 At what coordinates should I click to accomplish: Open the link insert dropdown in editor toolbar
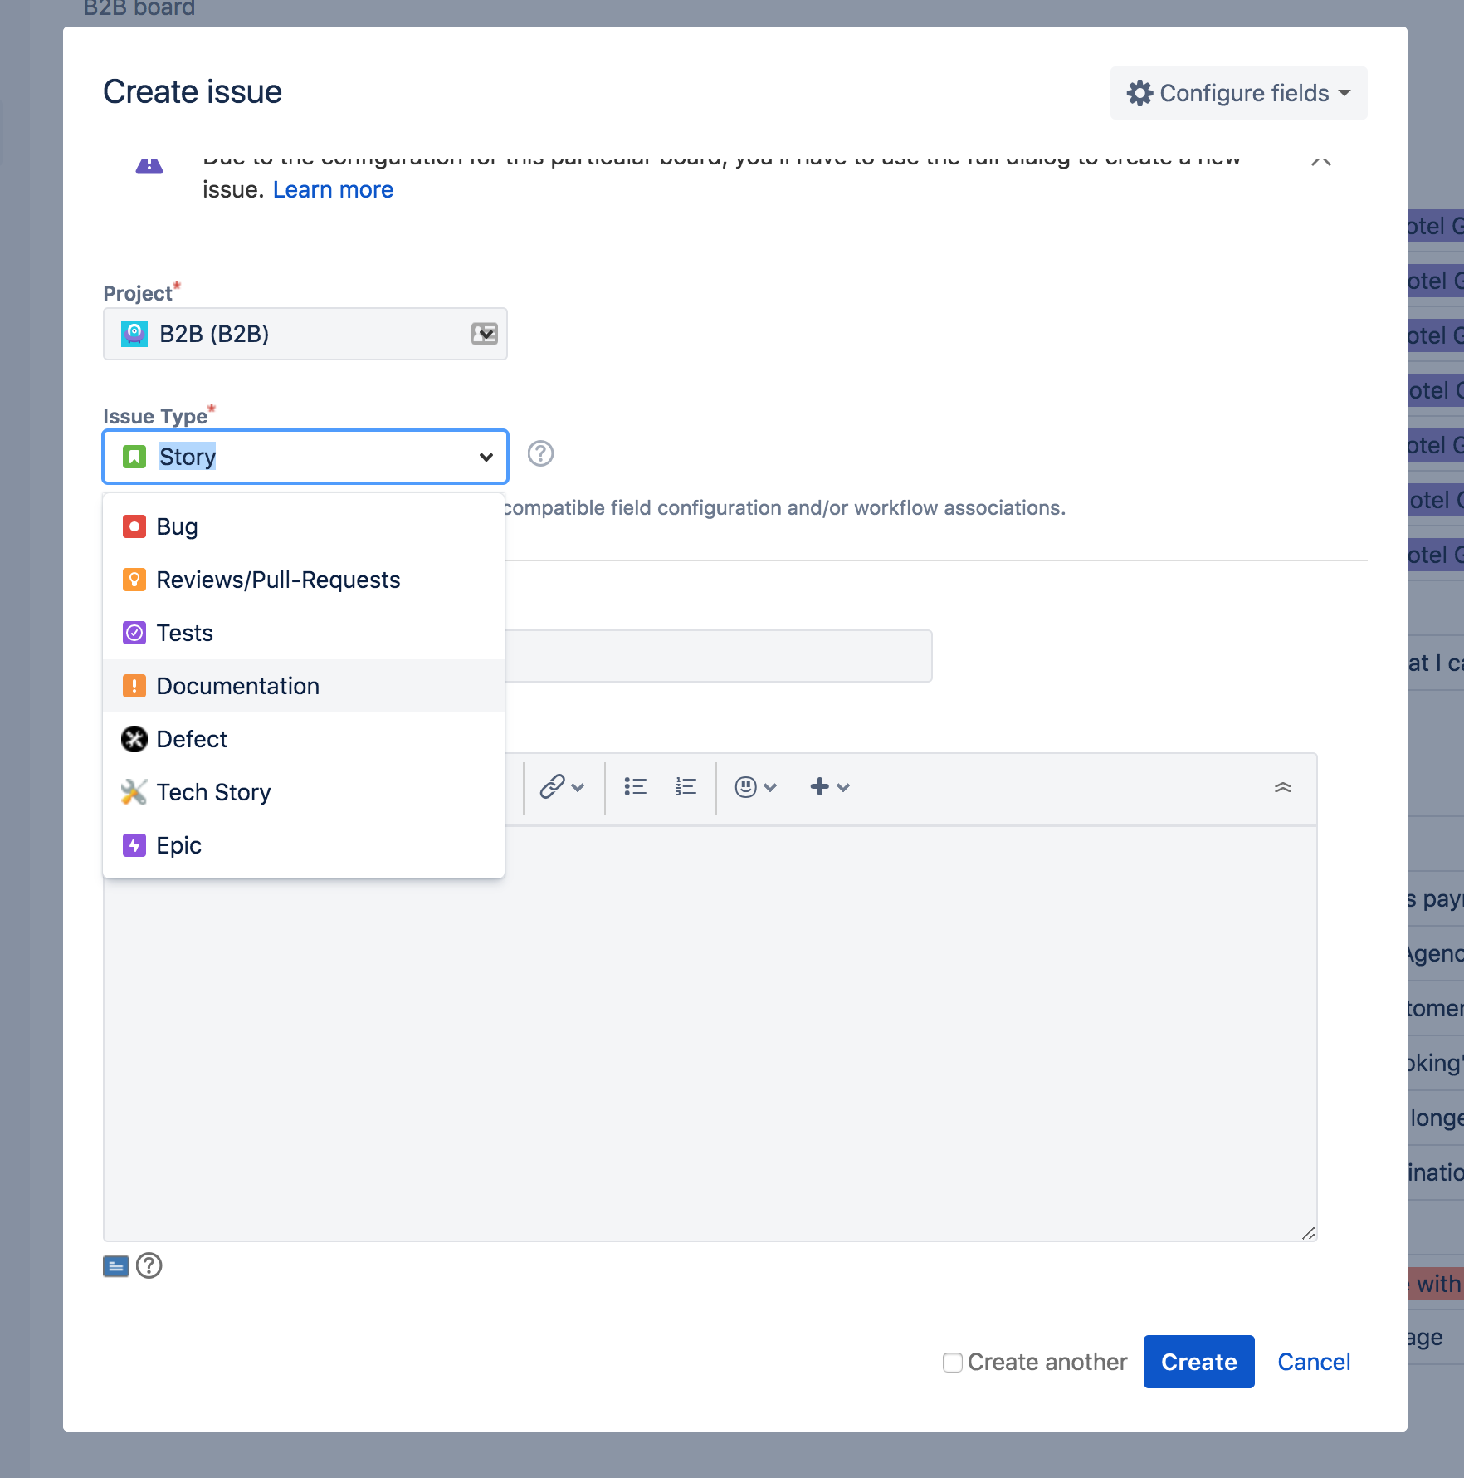(x=562, y=786)
